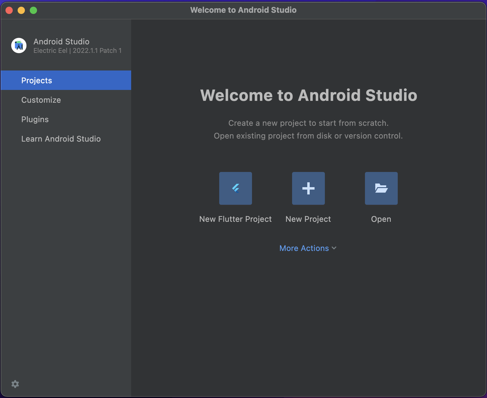Maximize the welcome window with green button
The width and height of the screenshot is (487, 398).
[33, 10]
